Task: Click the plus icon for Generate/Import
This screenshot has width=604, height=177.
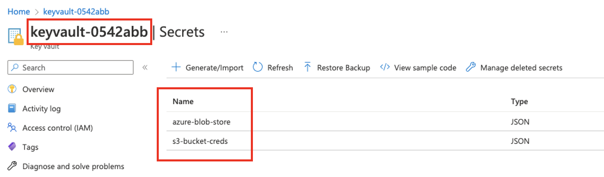Action: (176, 68)
